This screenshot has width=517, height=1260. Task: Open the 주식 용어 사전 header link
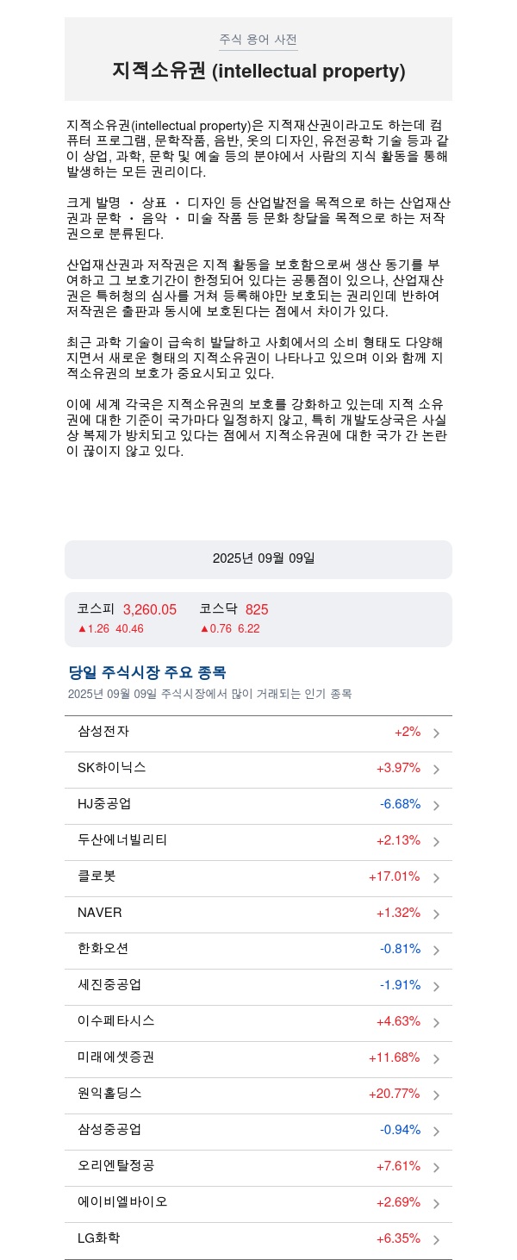coord(258,40)
